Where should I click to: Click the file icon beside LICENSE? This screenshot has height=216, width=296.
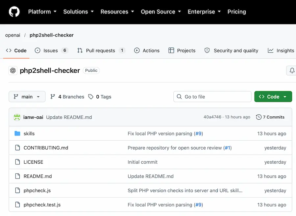[17, 162]
